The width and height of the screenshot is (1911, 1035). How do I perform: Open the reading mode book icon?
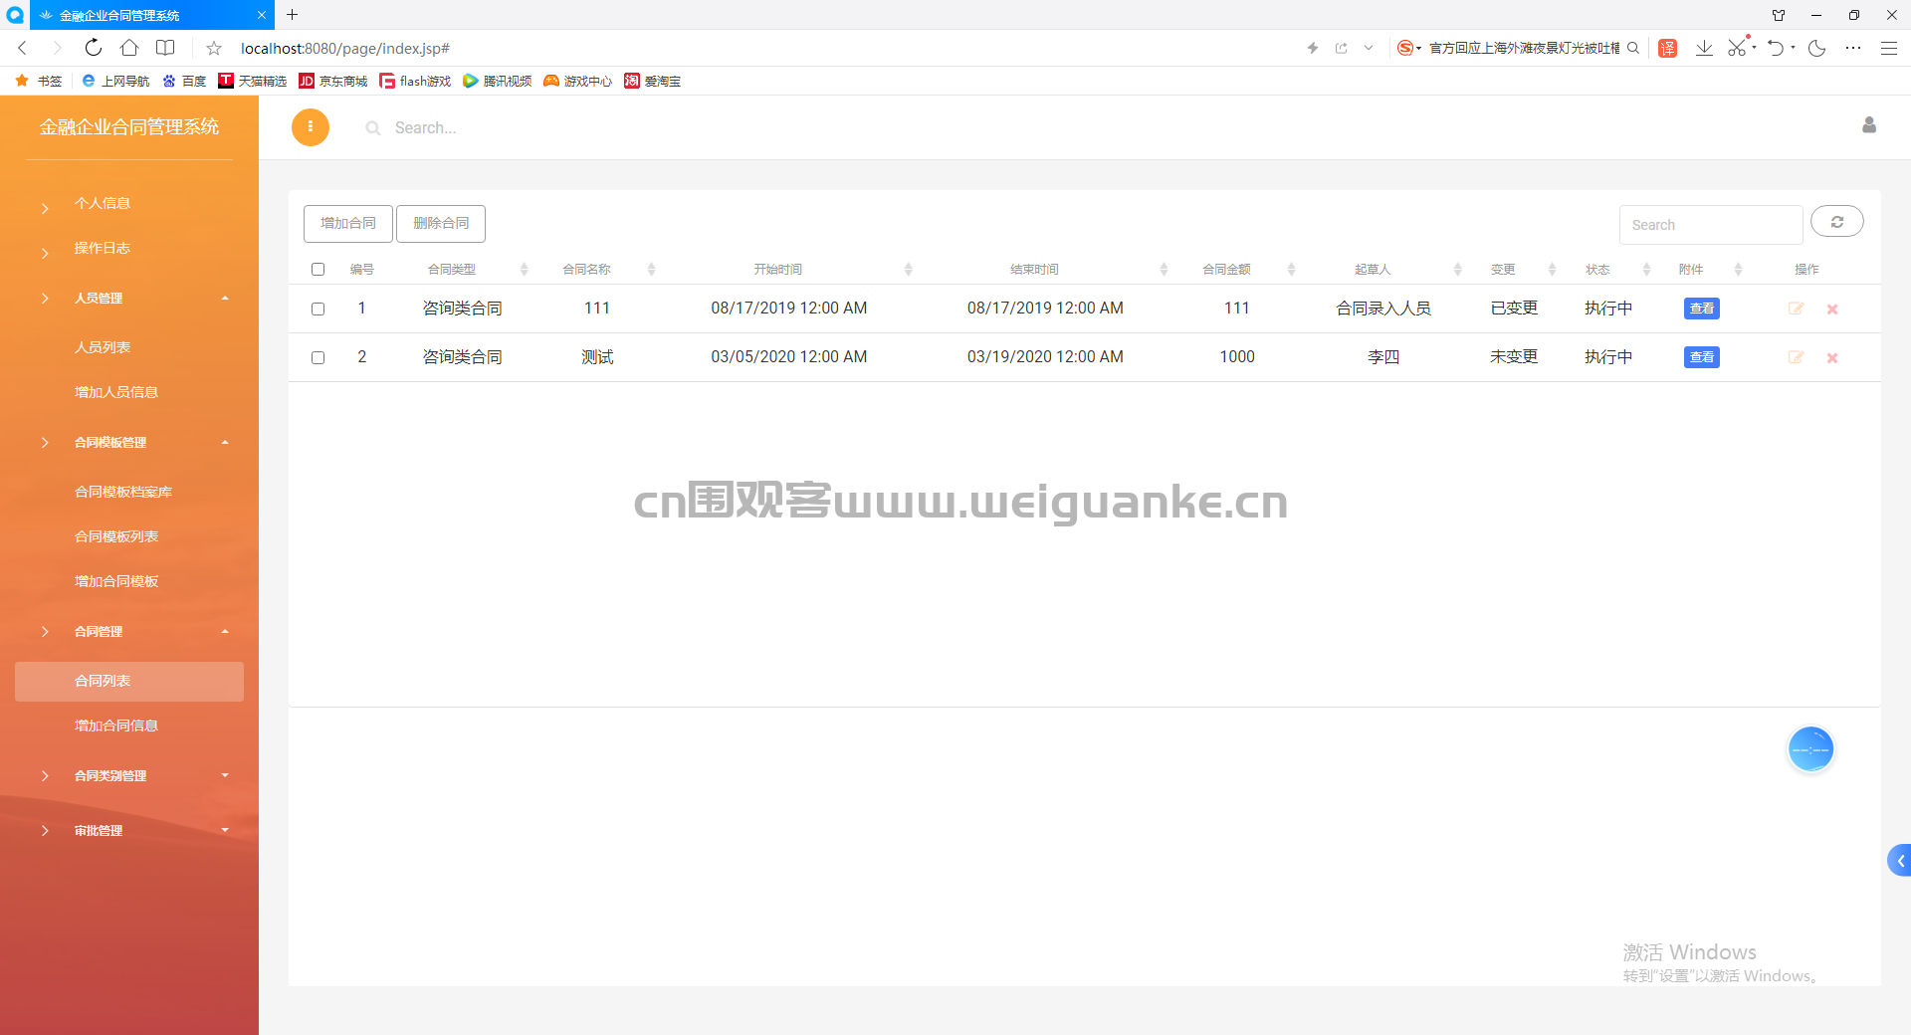click(165, 48)
